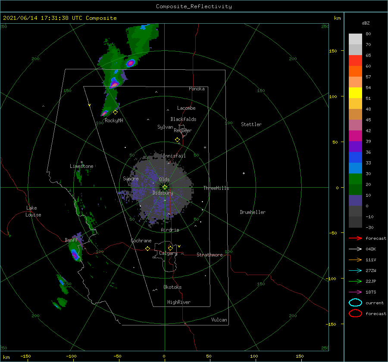Click the purple swatch above 36 dBZ

point(355,146)
